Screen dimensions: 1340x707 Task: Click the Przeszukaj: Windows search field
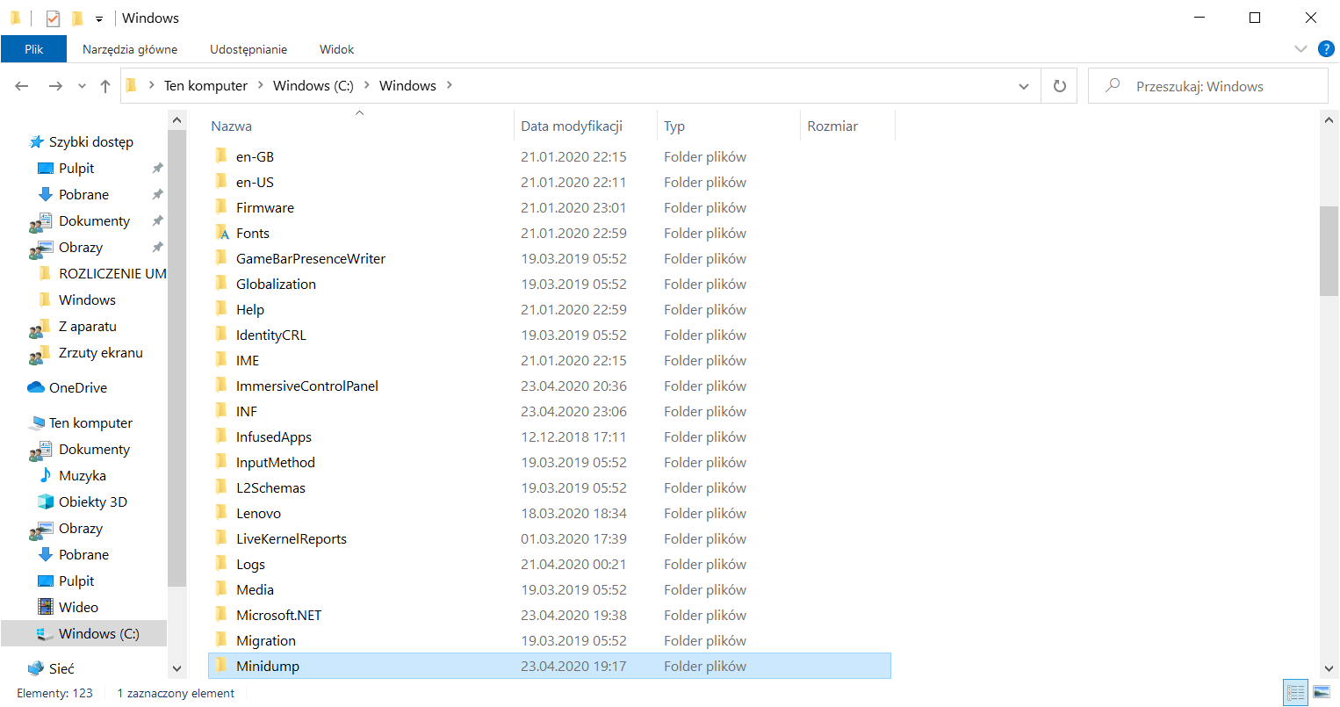[1208, 86]
